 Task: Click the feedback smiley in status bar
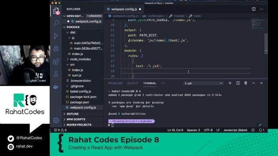tap(253, 130)
